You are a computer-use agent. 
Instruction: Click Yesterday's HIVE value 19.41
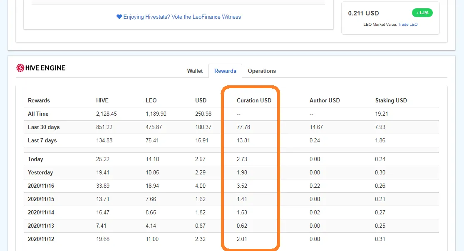103,173
